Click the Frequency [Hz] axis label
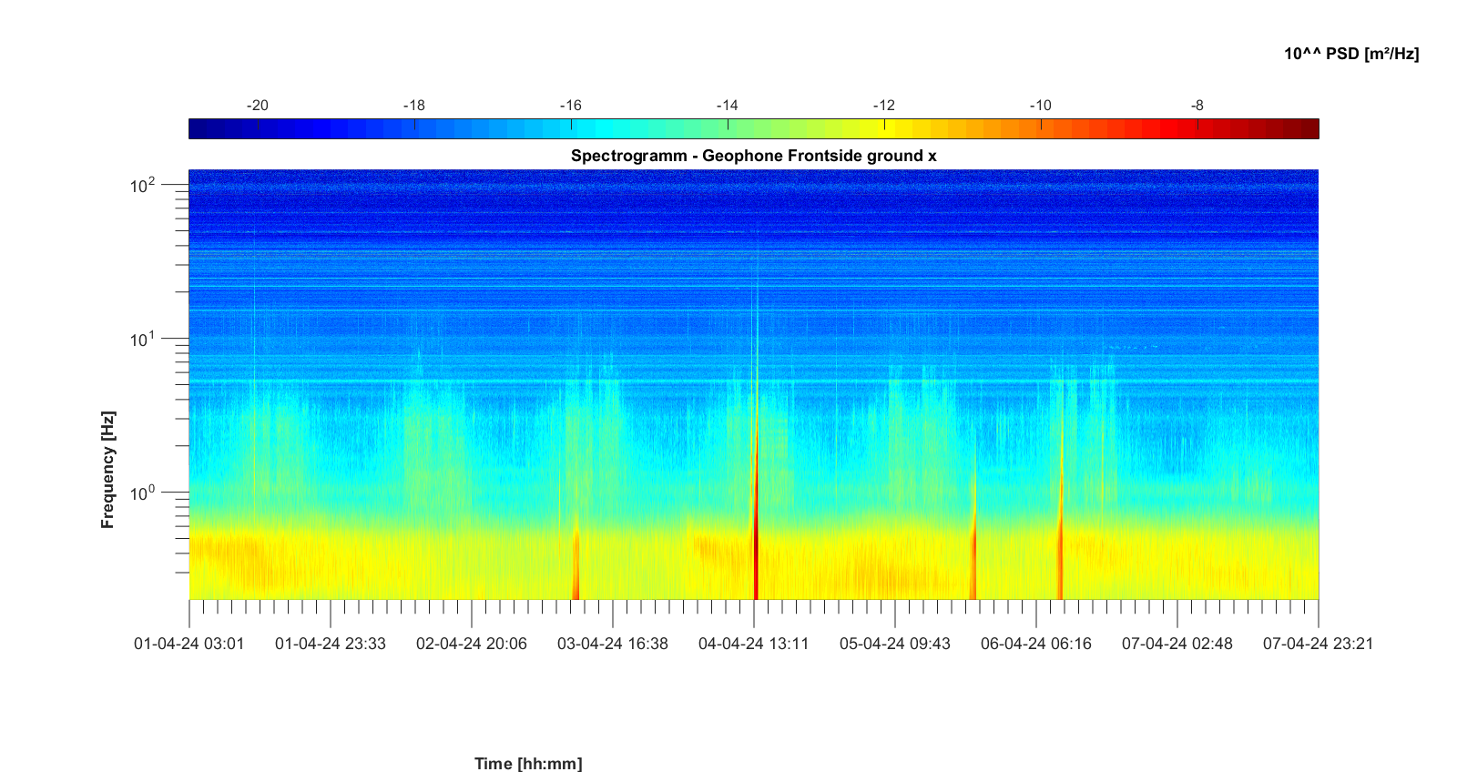This screenshot has width=1457, height=772. click(108, 470)
